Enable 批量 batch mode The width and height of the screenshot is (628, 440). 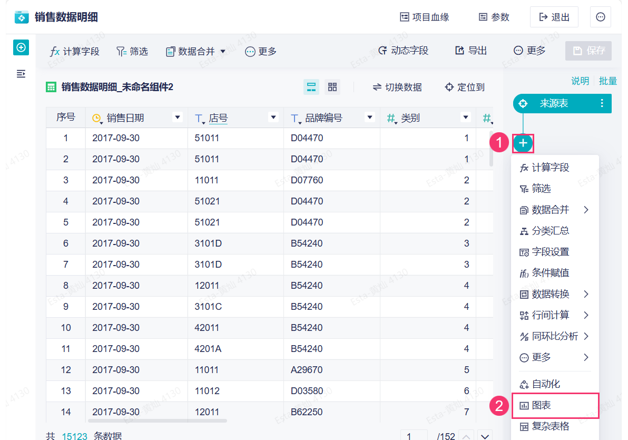608,81
